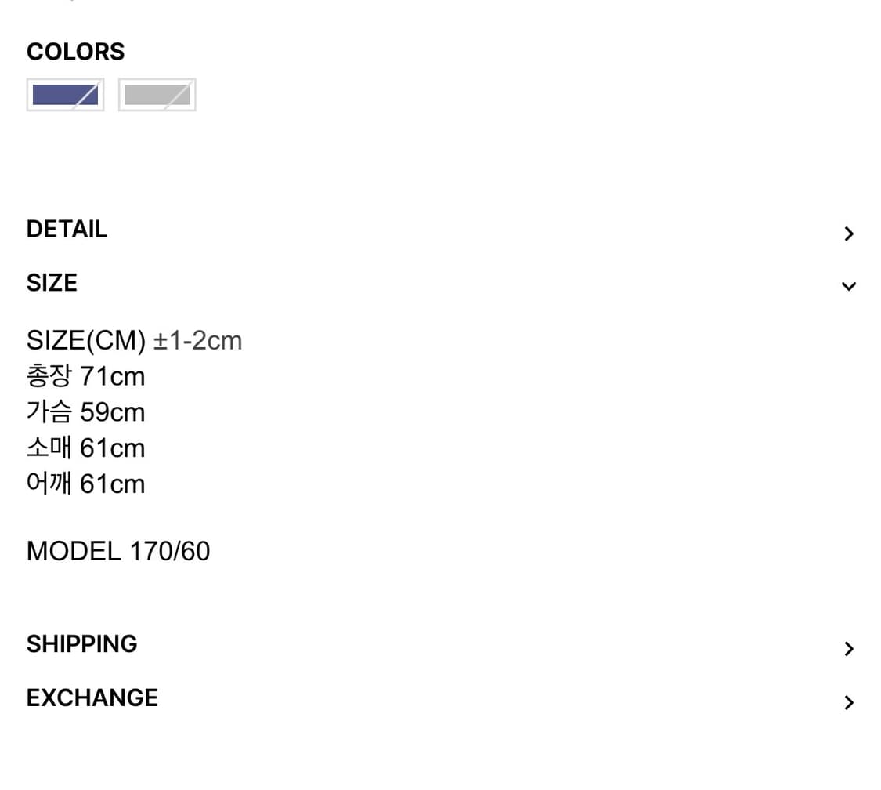Open the EXCHANGE section right arrow
The height and width of the screenshot is (790, 881).
point(849,702)
